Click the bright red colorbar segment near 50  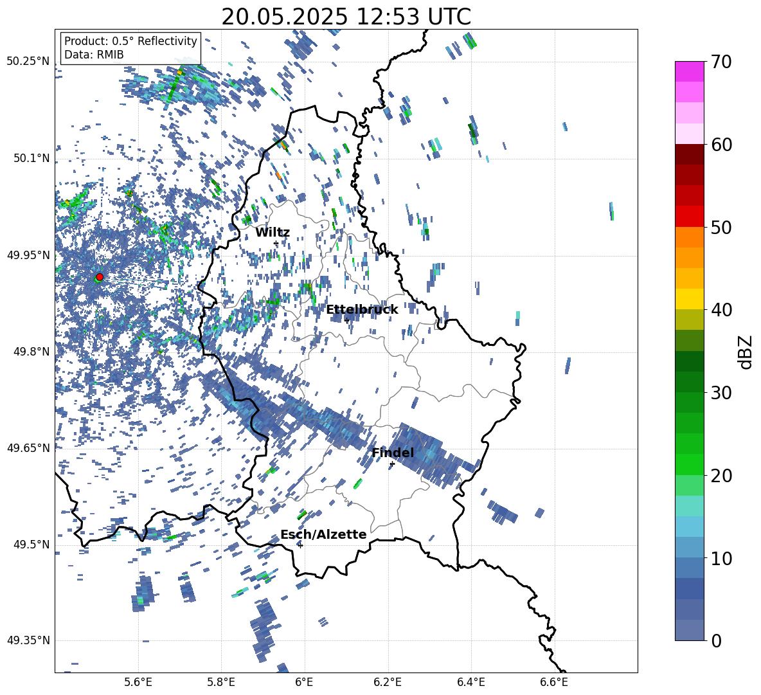pos(690,217)
